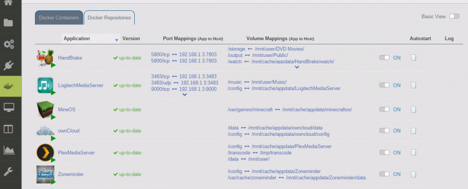Image resolution: width=468 pixels, height=189 pixels.
Task: Open the MineOS application link
Action: point(66,110)
